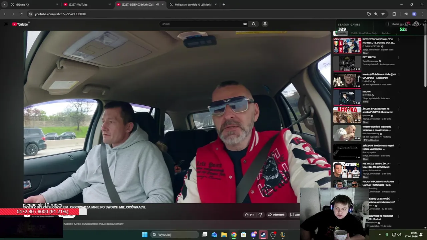This screenshot has height=240, width=427.
Task: Open Numb Linkin Park video thumbnail
Action: (x=347, y=81)
